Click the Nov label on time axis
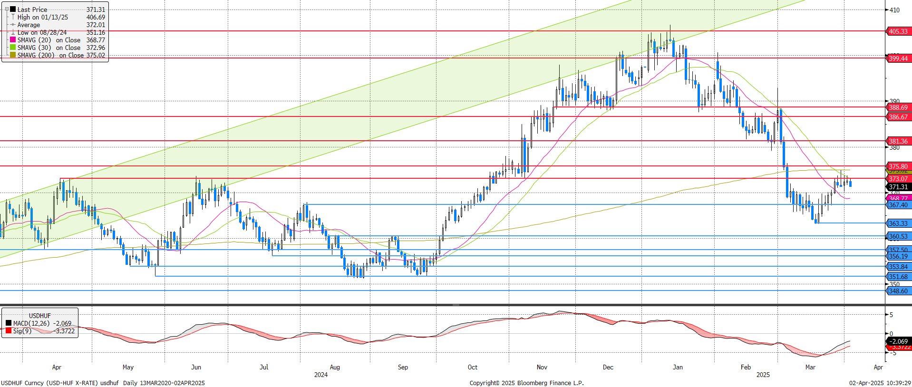The height and width of the screenshot is (387, 912). [x=542, y=367]
